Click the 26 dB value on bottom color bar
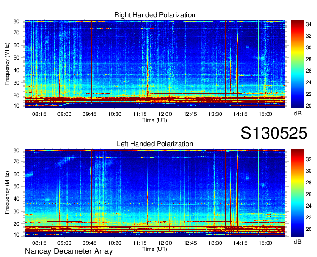The height and width of the screenshot is (257, 317). click(x=309, y=194)
